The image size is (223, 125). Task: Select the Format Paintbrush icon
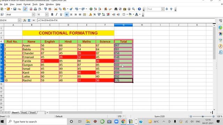(71, 9)
